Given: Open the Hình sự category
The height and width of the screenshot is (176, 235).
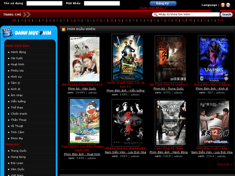Looking at the screenshot, I should [x=16, y=77].
